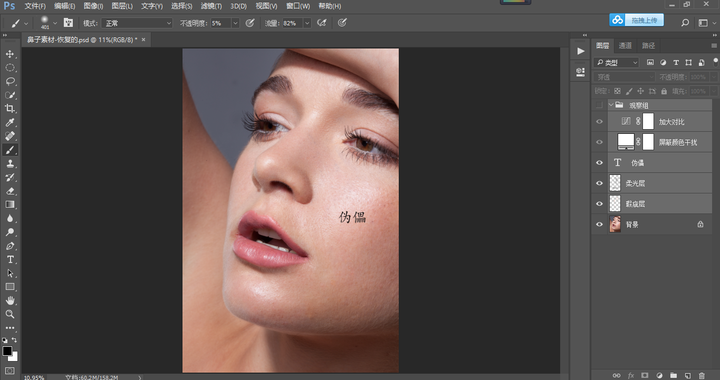This screenshot has height=380, width=720.
Task: Open the Edit Toolbar ellipsis
Action: click(10, 328)
